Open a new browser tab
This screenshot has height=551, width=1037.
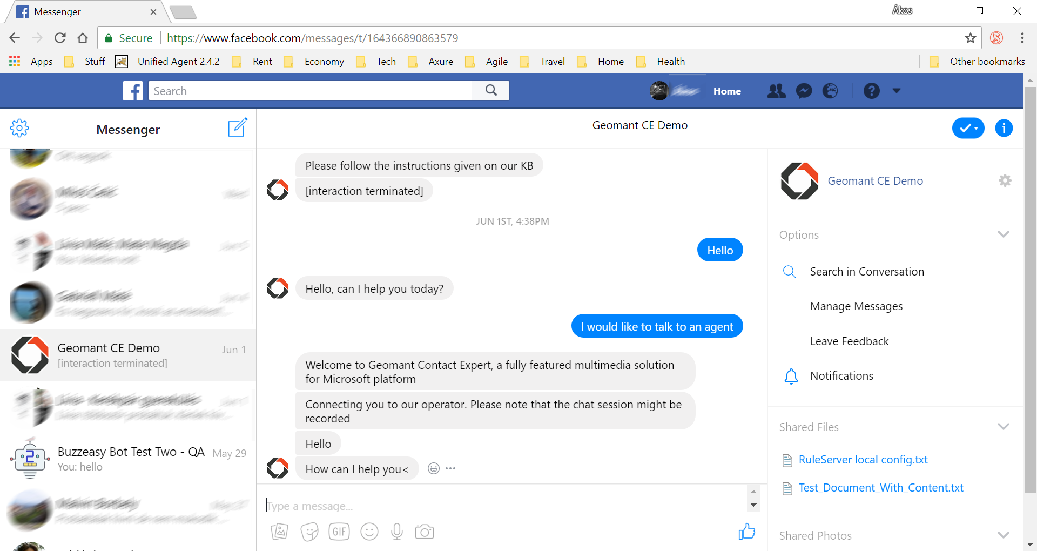pos(183,12)
